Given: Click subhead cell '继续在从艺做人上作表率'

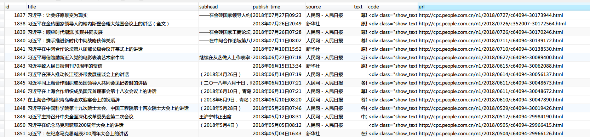Looking at the screenshot, I should click(225, 57).
